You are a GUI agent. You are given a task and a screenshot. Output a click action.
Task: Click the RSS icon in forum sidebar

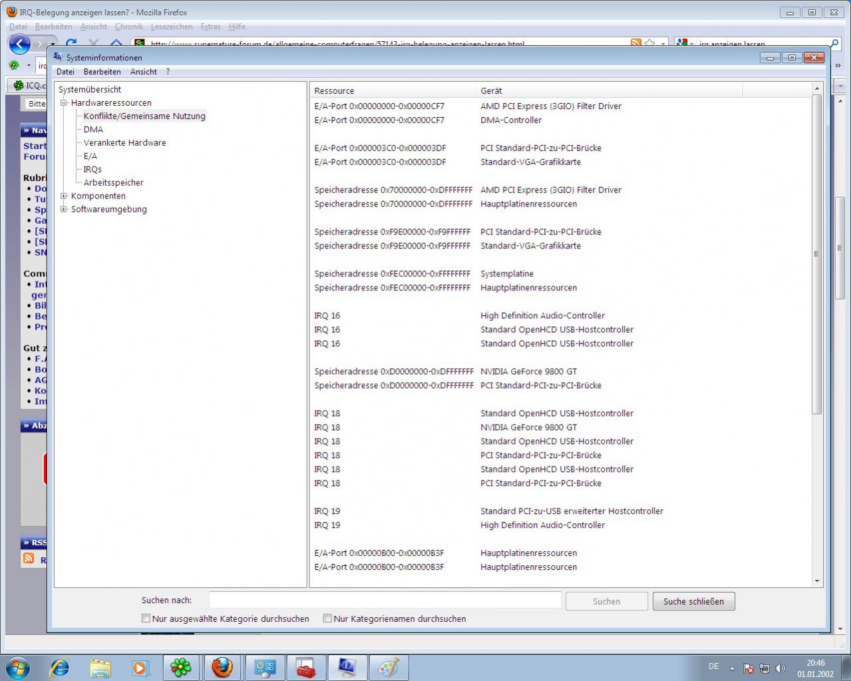pyautogui.click(x=28, y=559)
